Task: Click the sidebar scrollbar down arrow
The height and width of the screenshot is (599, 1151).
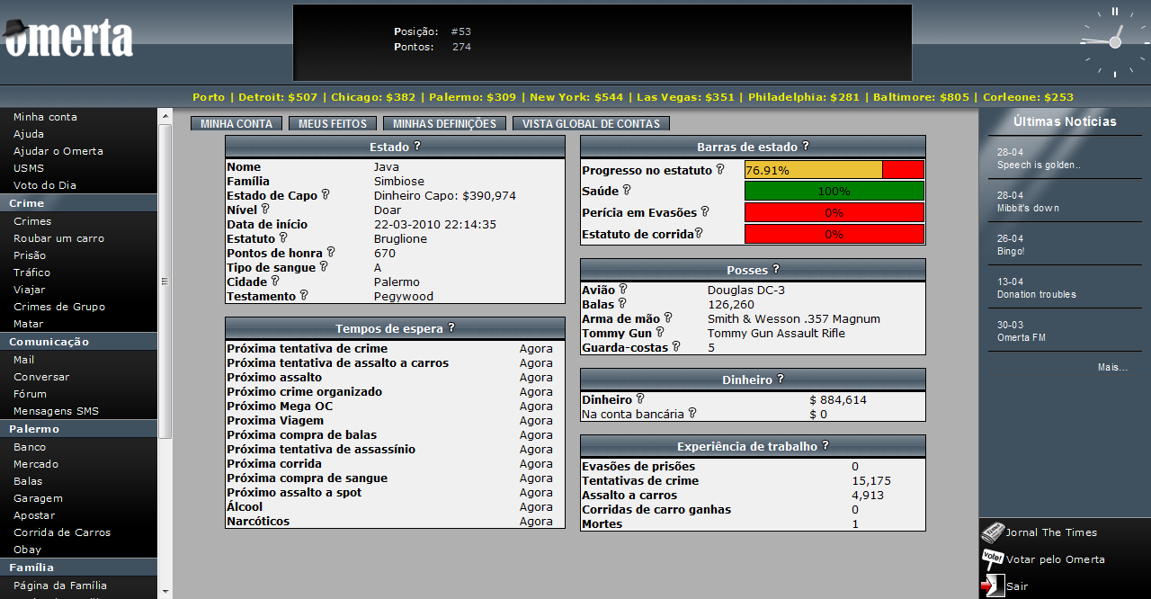Action: point(165,591)
